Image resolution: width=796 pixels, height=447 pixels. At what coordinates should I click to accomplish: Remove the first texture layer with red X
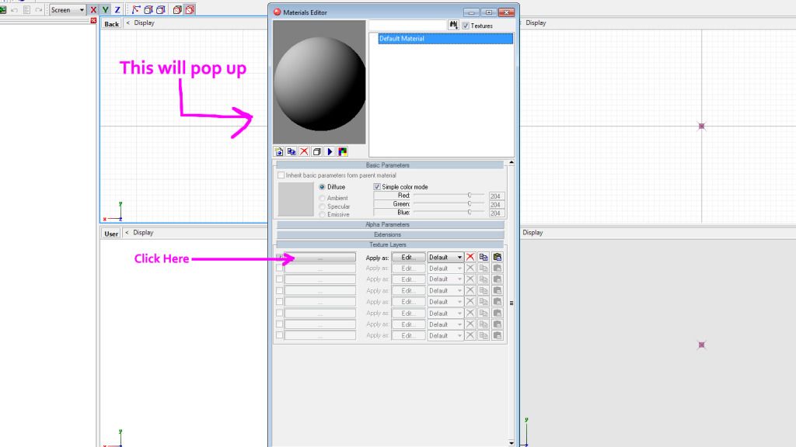pos(470,258)
